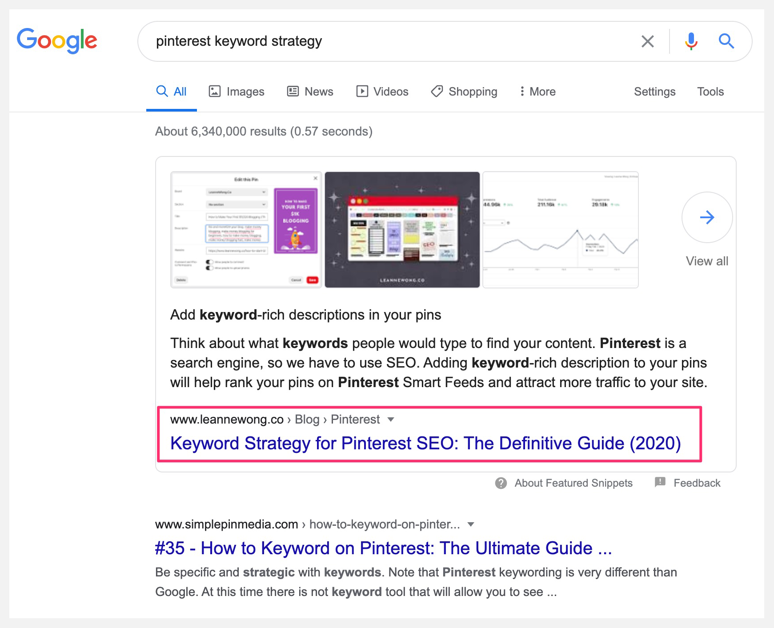Start voice search with microphone icon
Image resolution: width=774 pixels, height=628 pixels.
pyautogui.click(x=691, y=41)
